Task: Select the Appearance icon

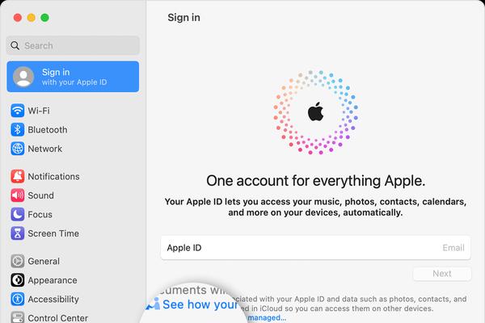Action: tap(17, 280)
